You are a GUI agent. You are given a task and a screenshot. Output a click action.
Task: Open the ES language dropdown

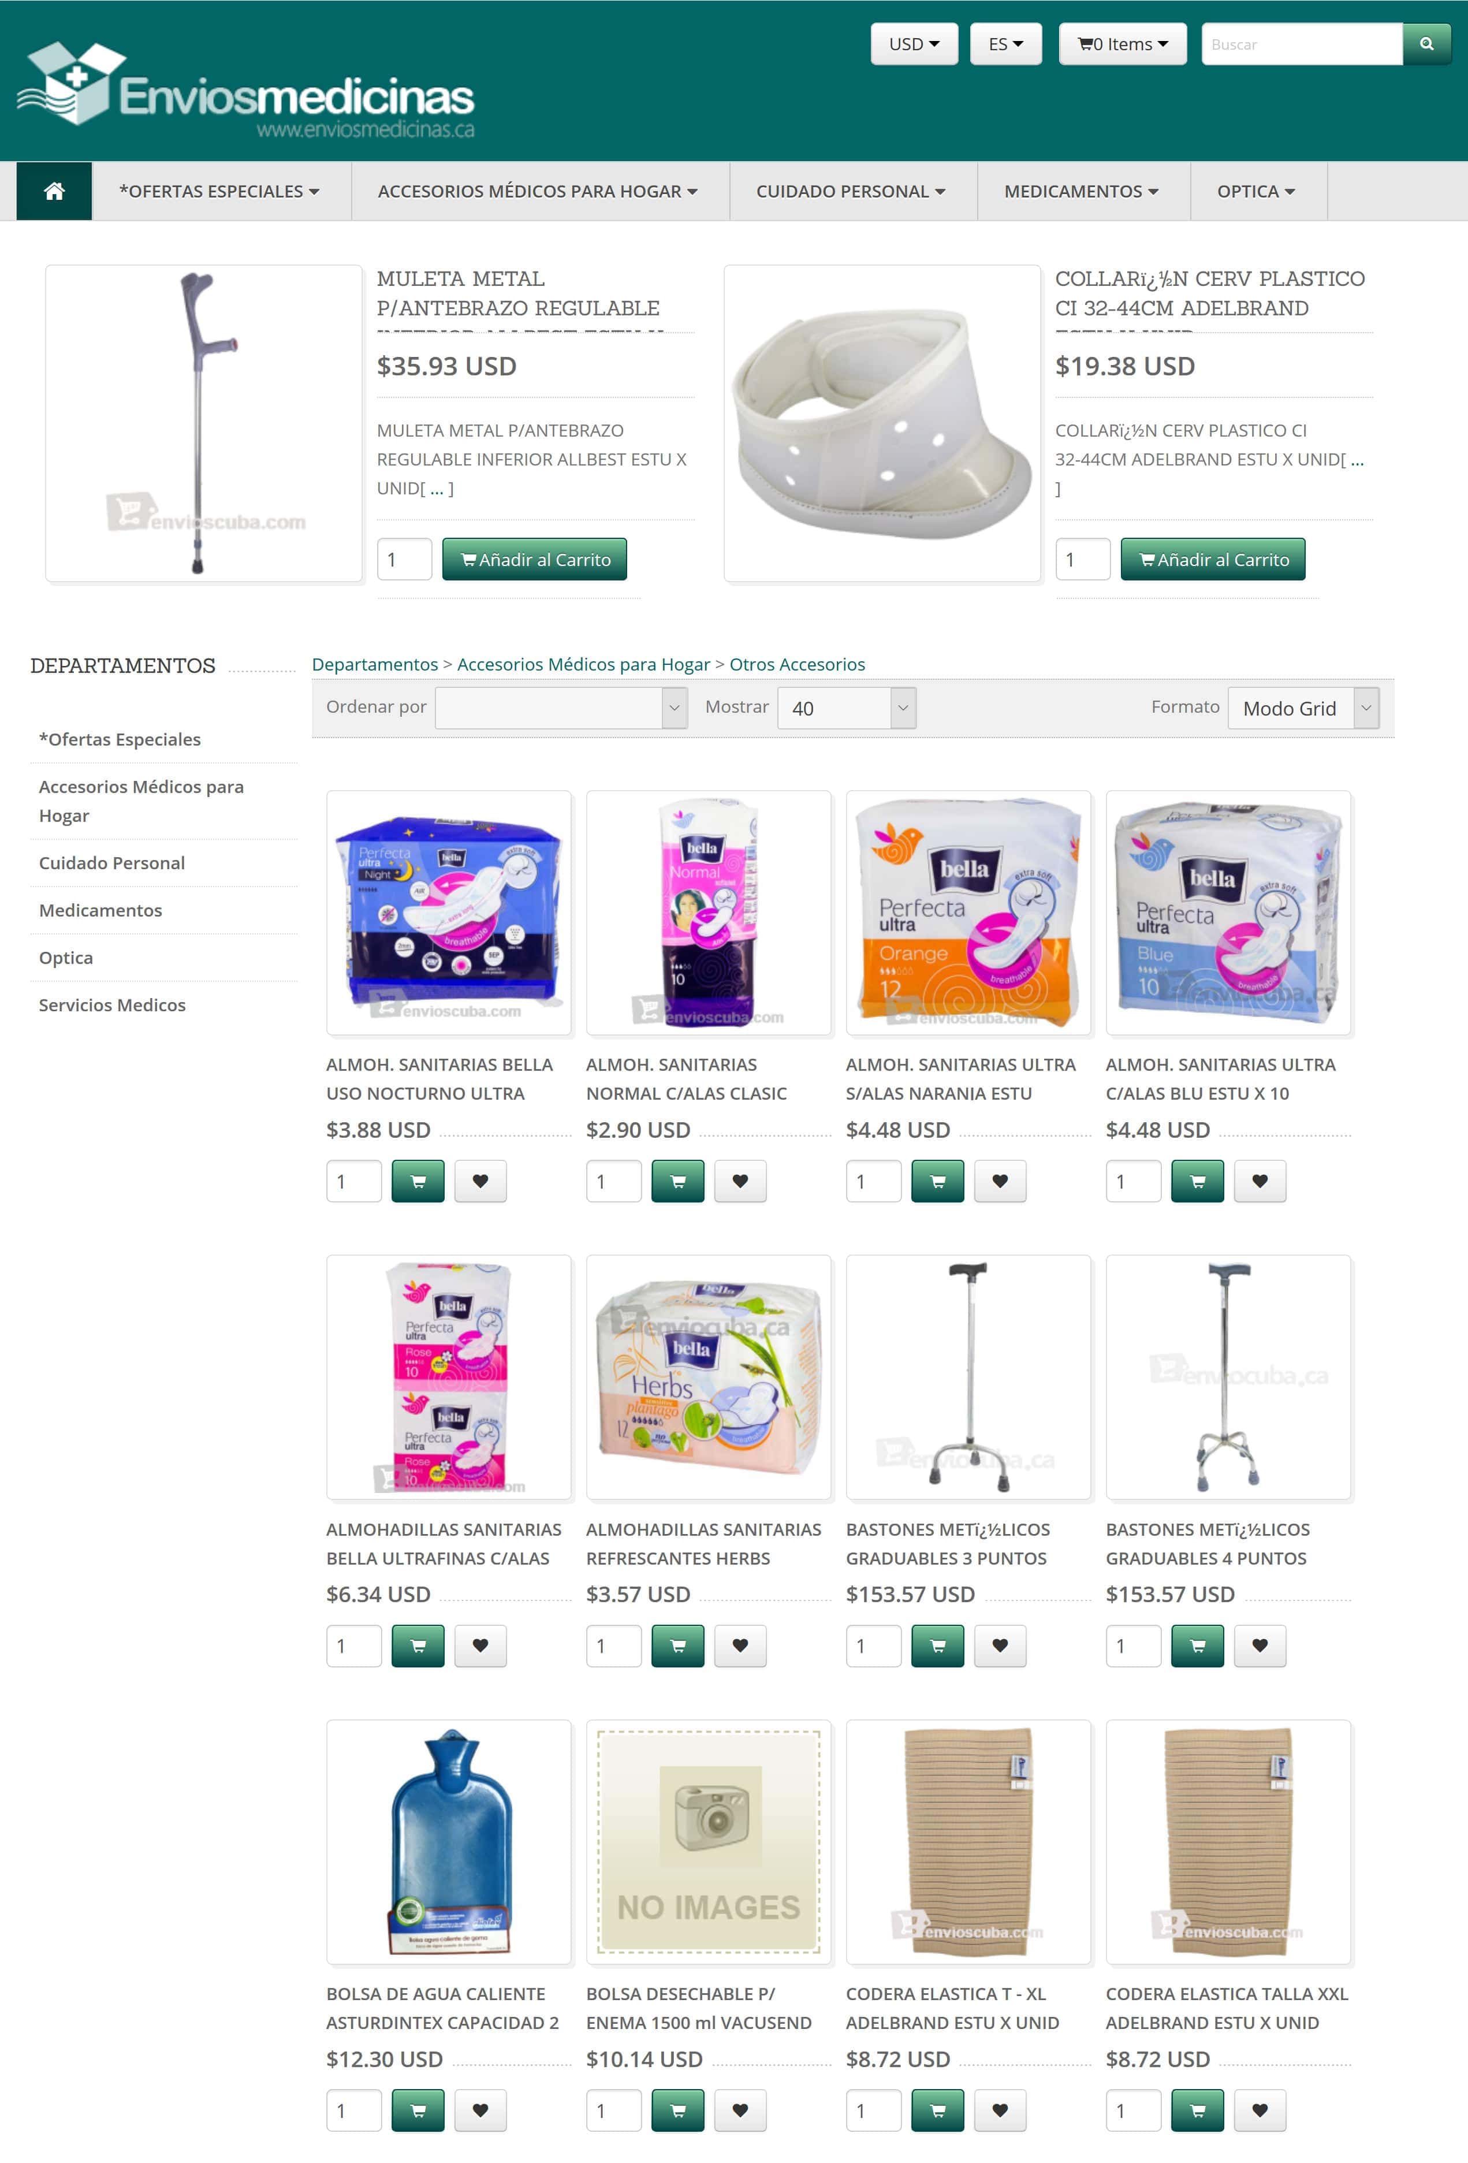(x=1005, y=44)
